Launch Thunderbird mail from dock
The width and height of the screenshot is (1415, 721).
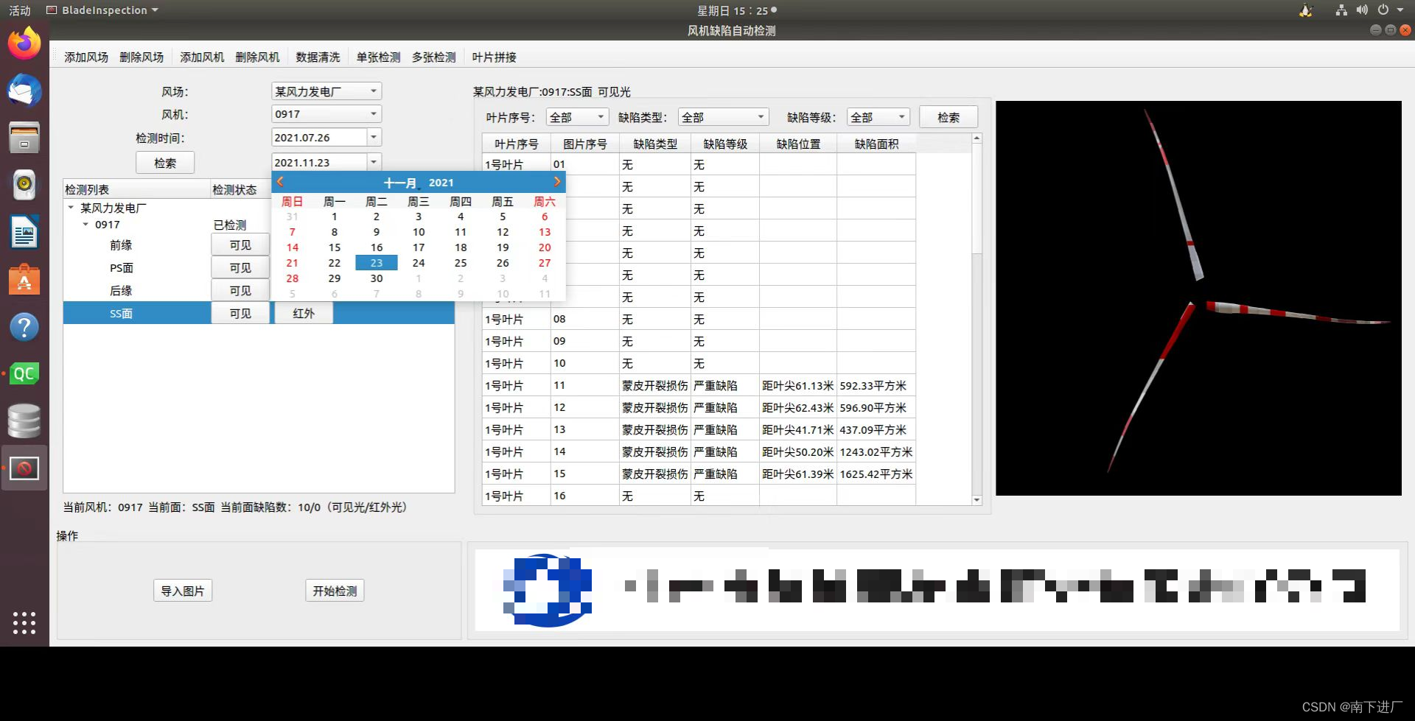pos(24,91)
